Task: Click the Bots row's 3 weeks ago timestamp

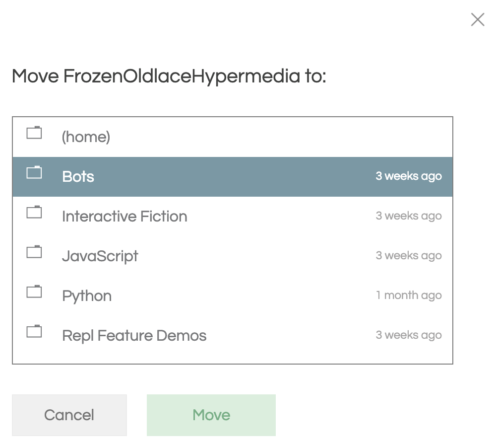Action: (409, 176)
